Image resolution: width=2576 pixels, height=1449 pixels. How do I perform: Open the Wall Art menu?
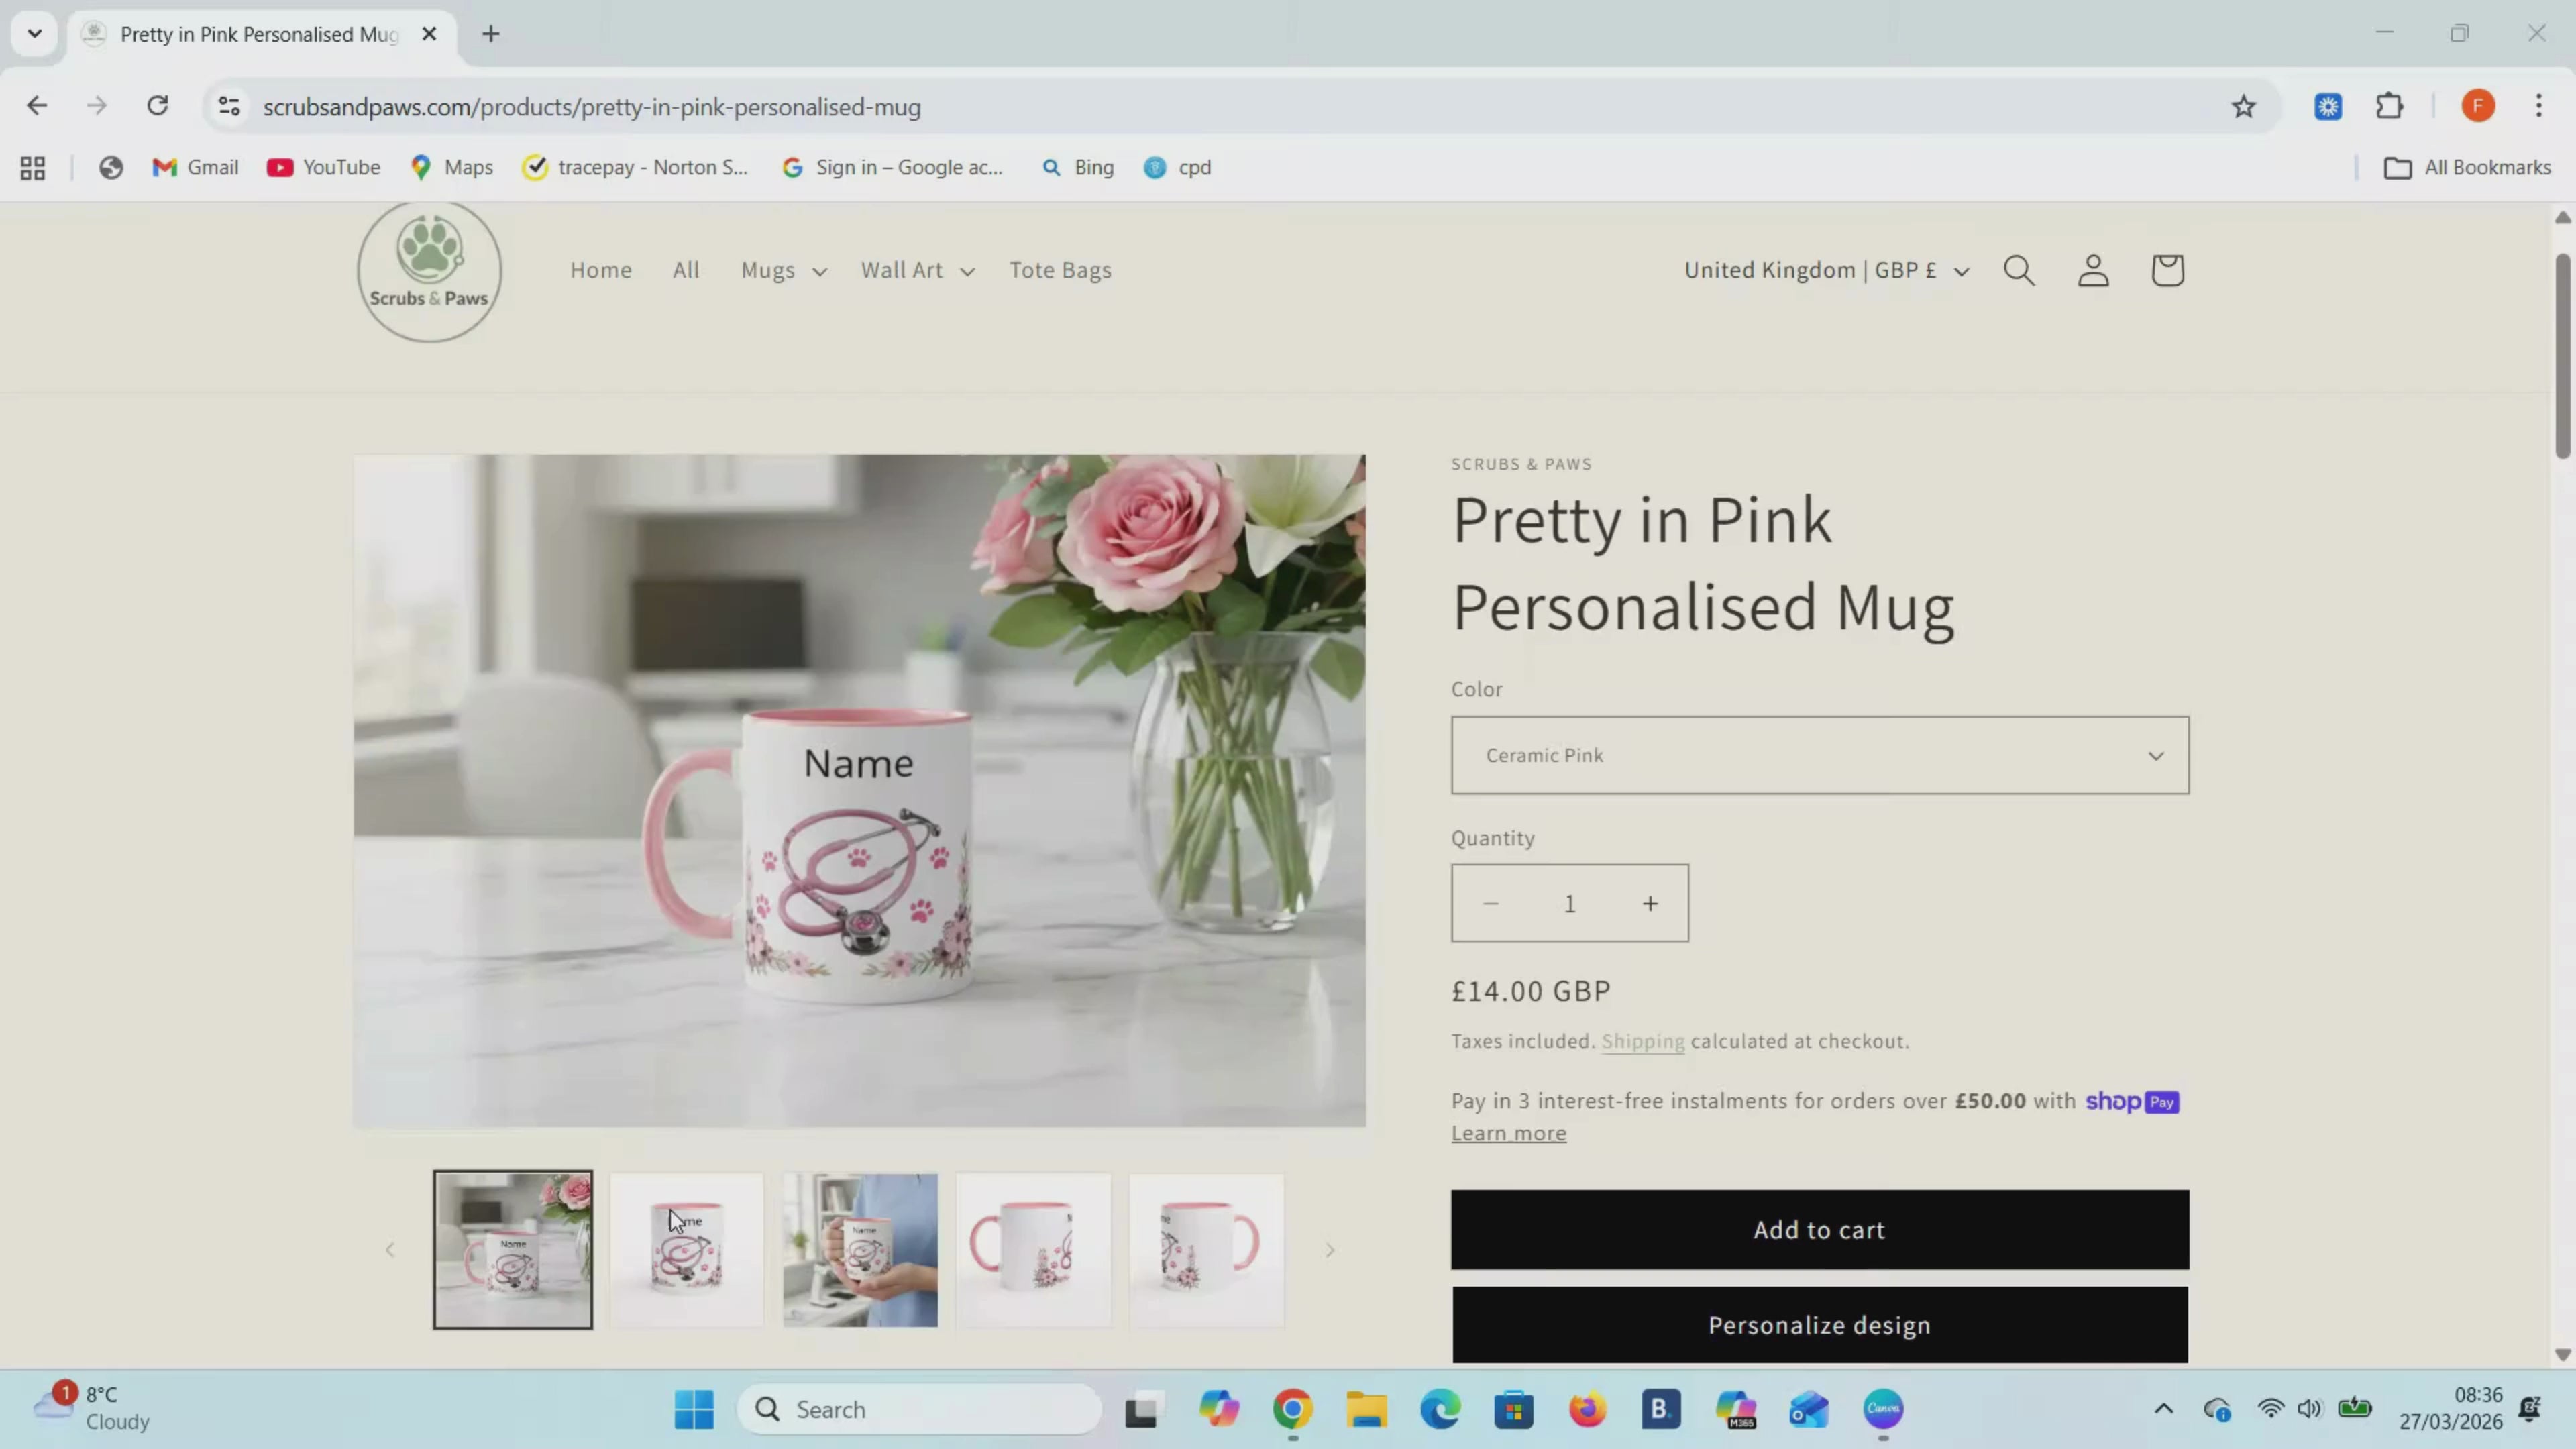pos(916,270)
